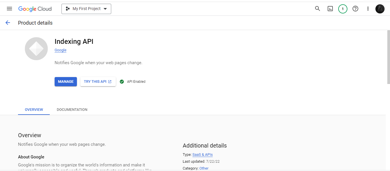The width and height of the screenshot is (390, 171).
Task: Open the Google publisher link
Action: point(60,50)
